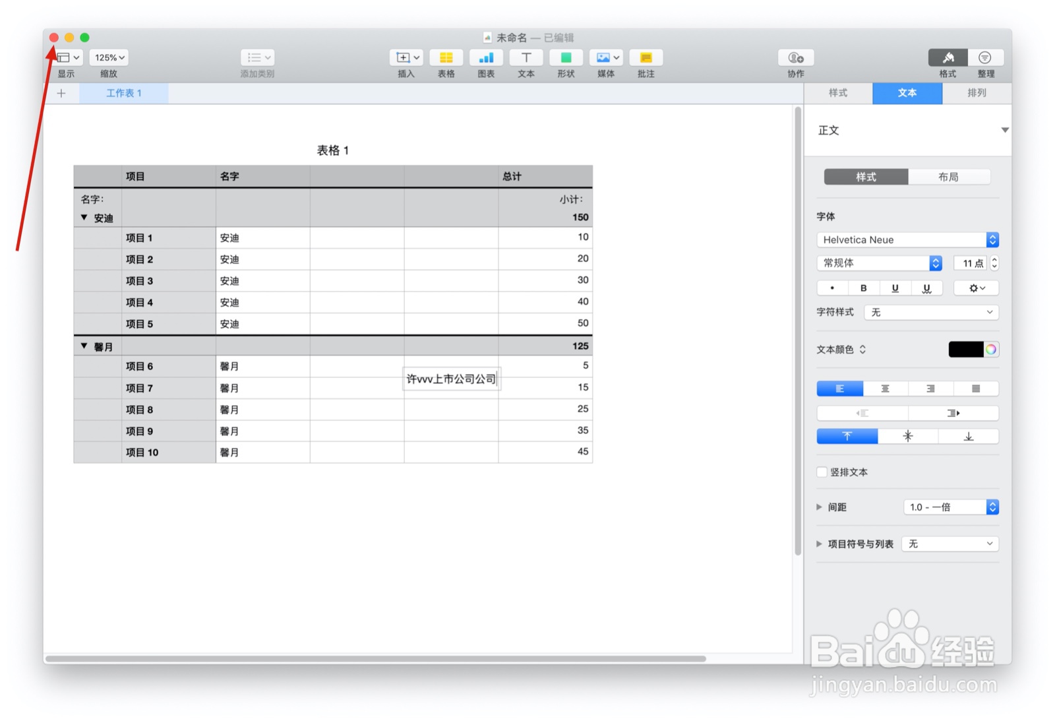This screenshot has height=721, width=1055.
Task: Switch to the 排列 inspector tab
Action: [x=977, y=93]
